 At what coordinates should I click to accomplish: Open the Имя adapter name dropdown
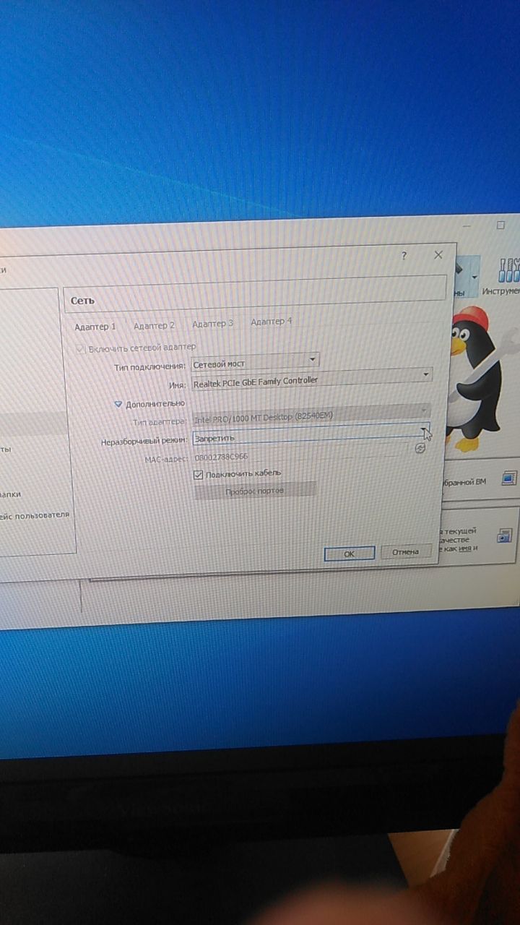pos(312,378)
